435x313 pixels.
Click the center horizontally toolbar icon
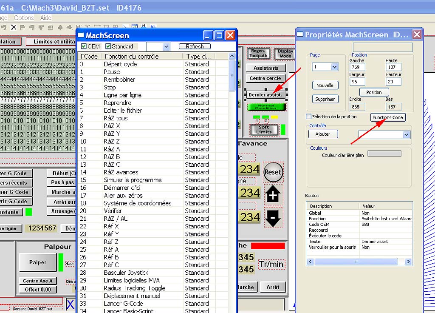point(60,27)
